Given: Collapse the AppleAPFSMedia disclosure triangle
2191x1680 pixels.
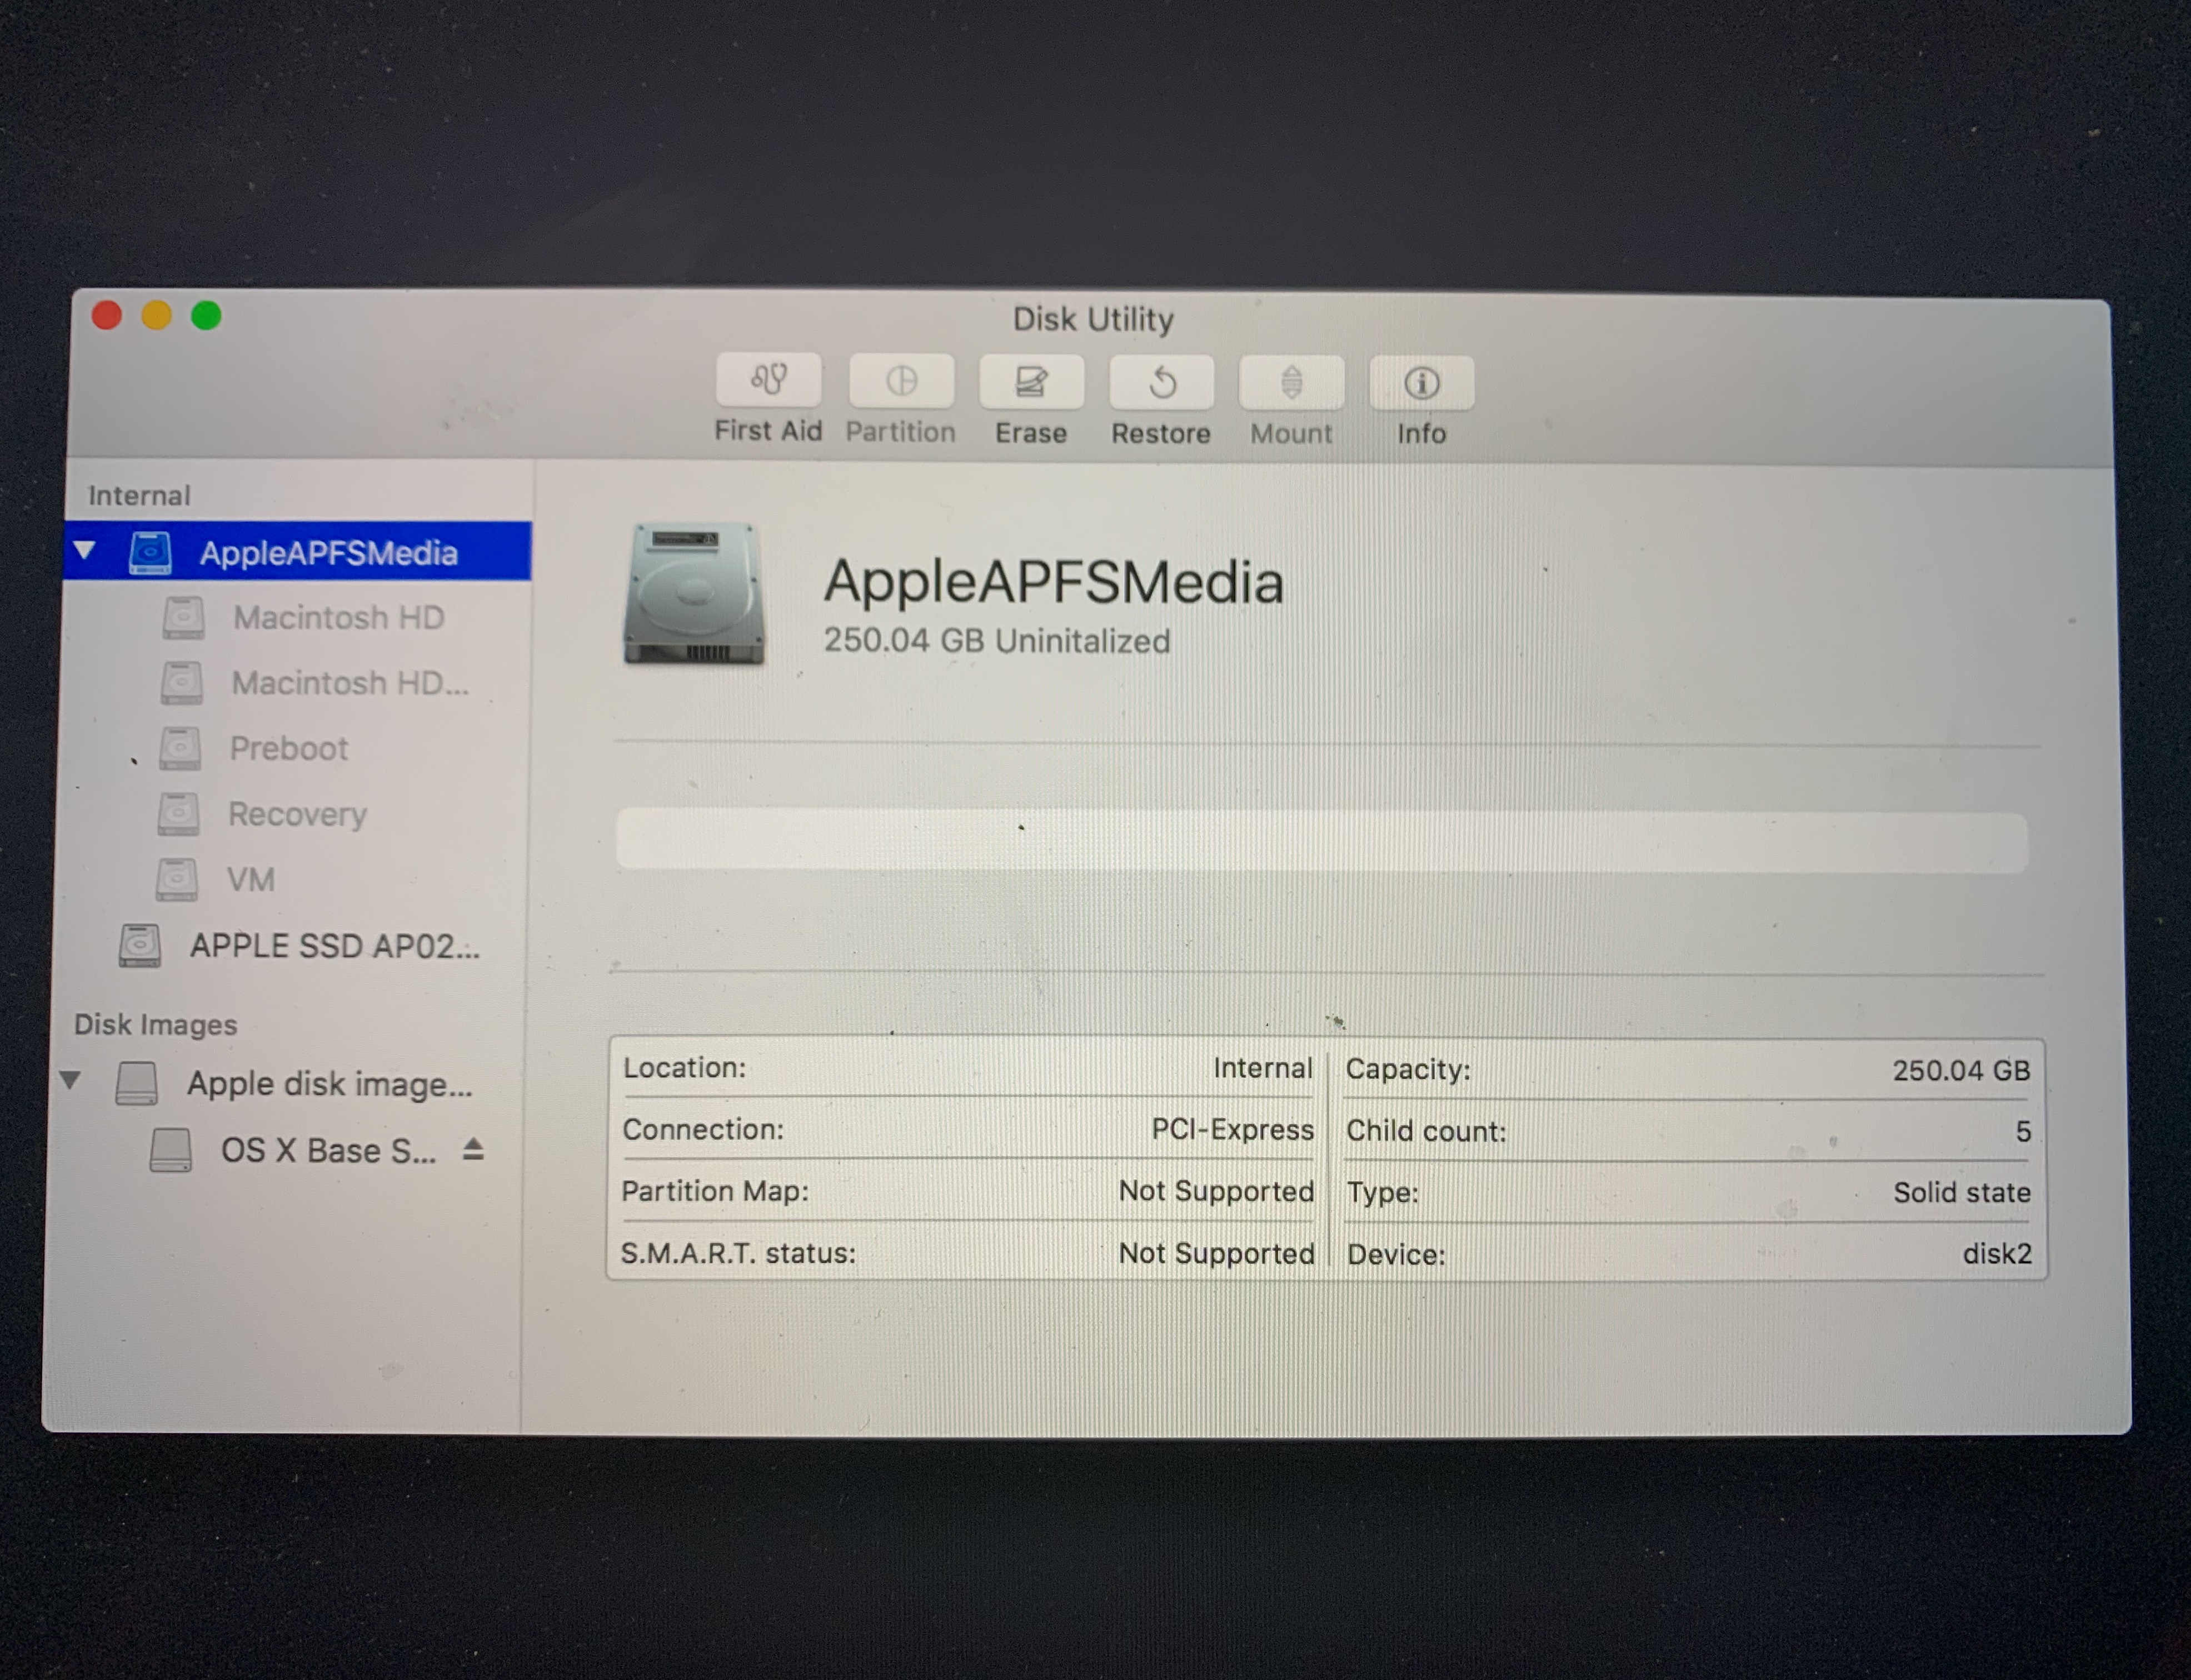Looking at the screenshot, I should point(85,551).
